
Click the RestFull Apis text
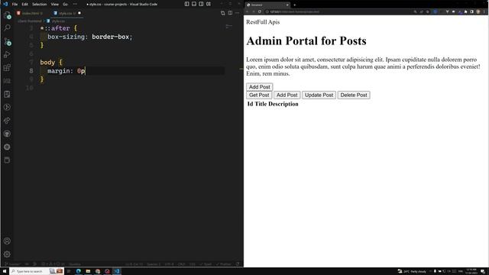point(263,22)
